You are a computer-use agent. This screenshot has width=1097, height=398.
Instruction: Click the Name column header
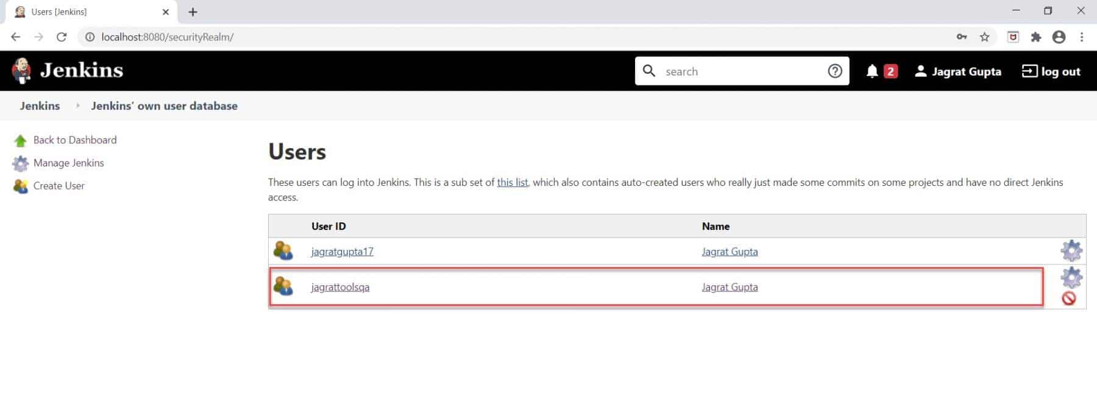click(715, 226)
